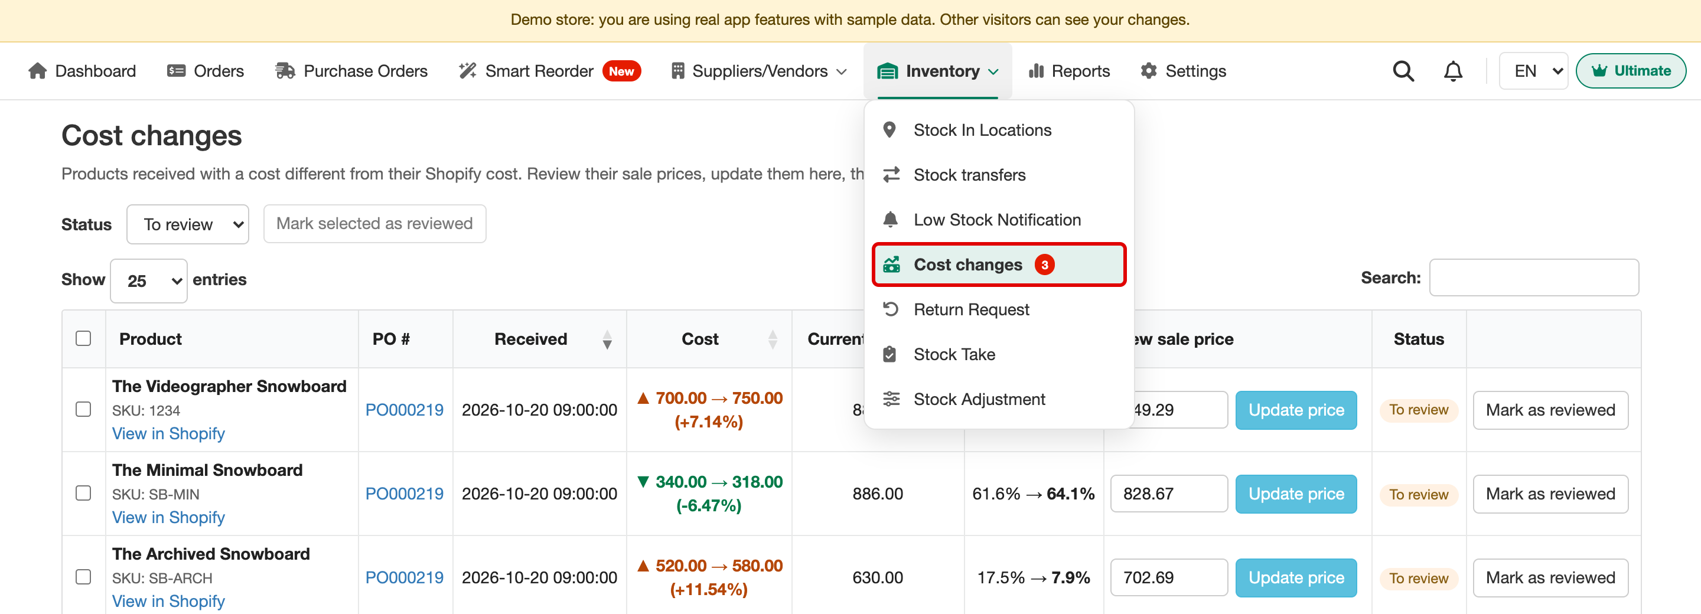
Task: Click the 828.67 new sale price field
Action: 1169,494
